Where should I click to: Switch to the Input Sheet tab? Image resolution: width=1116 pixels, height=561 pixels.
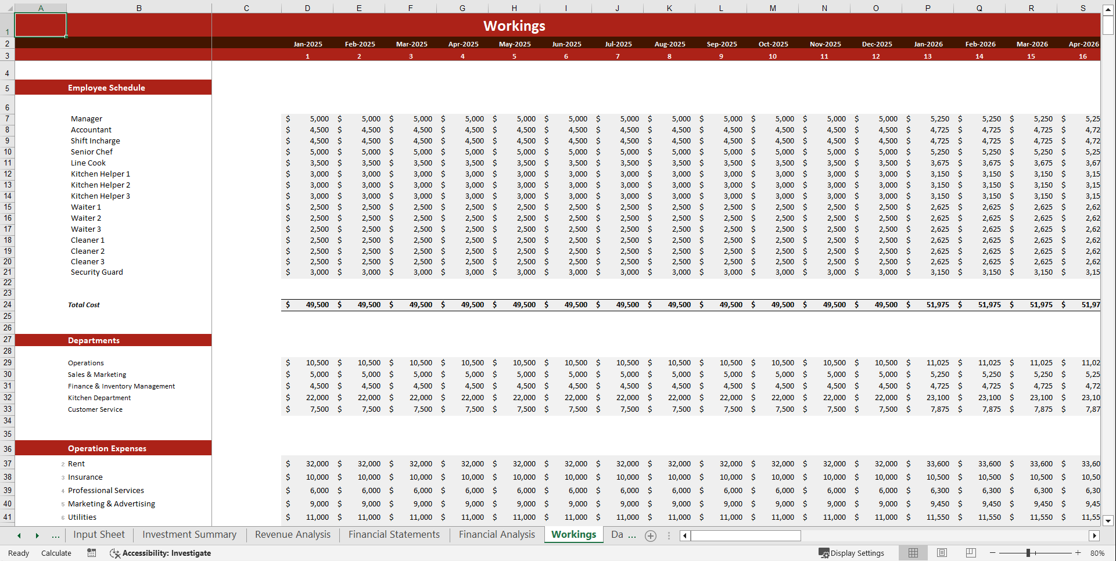pos(99,535)
